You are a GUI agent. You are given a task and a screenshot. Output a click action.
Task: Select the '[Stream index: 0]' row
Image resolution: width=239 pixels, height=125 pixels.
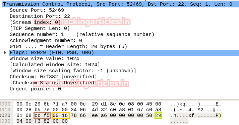35,22
